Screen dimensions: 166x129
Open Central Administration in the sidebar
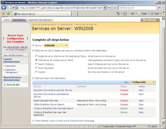(12, 60)
